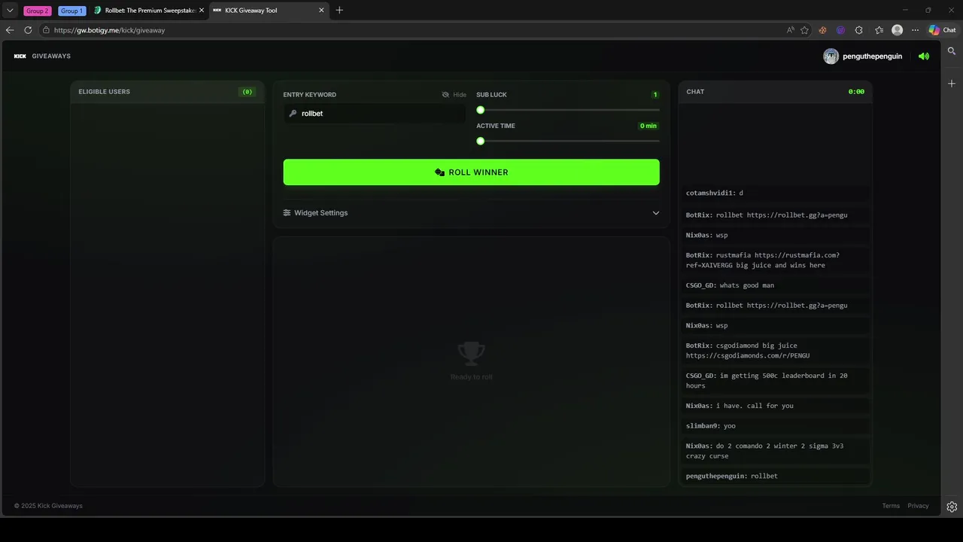Click slimban9 yoo message

pos(775,426)
